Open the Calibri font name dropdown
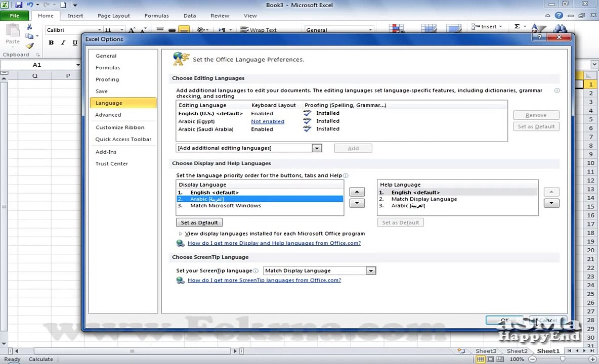The height and width of the screenshot is (364, 599). pos(99,30)
